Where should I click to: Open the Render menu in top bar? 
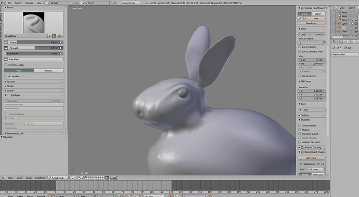click(x=18, y=3)
